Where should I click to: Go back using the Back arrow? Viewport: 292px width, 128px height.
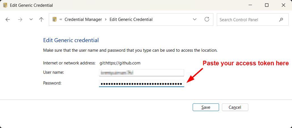pyautogui.click(x=8, y=19)
